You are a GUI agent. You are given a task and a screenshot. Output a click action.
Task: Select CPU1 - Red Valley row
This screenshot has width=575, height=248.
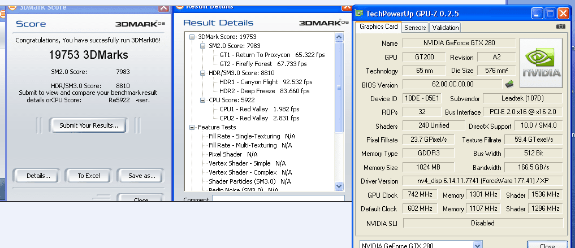[260, 109]
